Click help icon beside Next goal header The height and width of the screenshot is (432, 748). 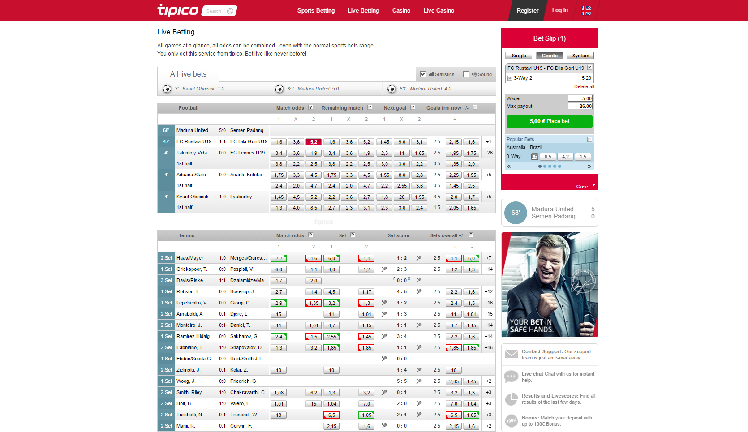pyautogui.click(x=413, y=107)
